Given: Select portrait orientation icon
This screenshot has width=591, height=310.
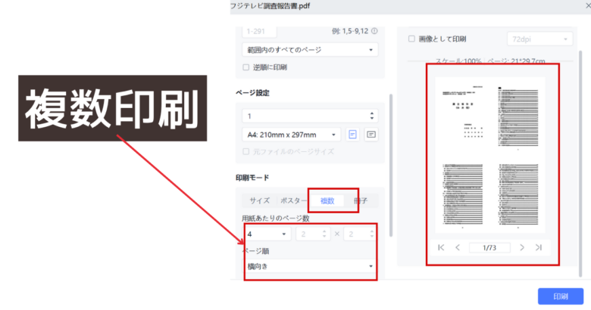Looking at the screenshot, I should tap(352, 135).
